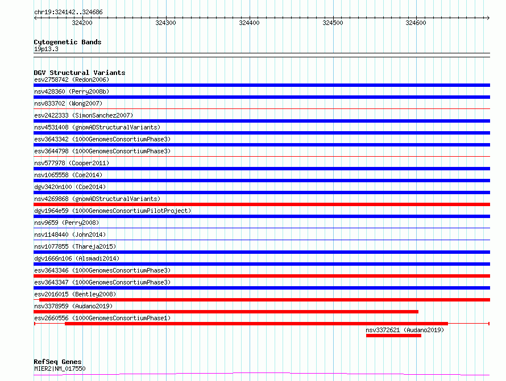
Task: Select the blue bar of dgv1964e59
Action: coord(262,216)
